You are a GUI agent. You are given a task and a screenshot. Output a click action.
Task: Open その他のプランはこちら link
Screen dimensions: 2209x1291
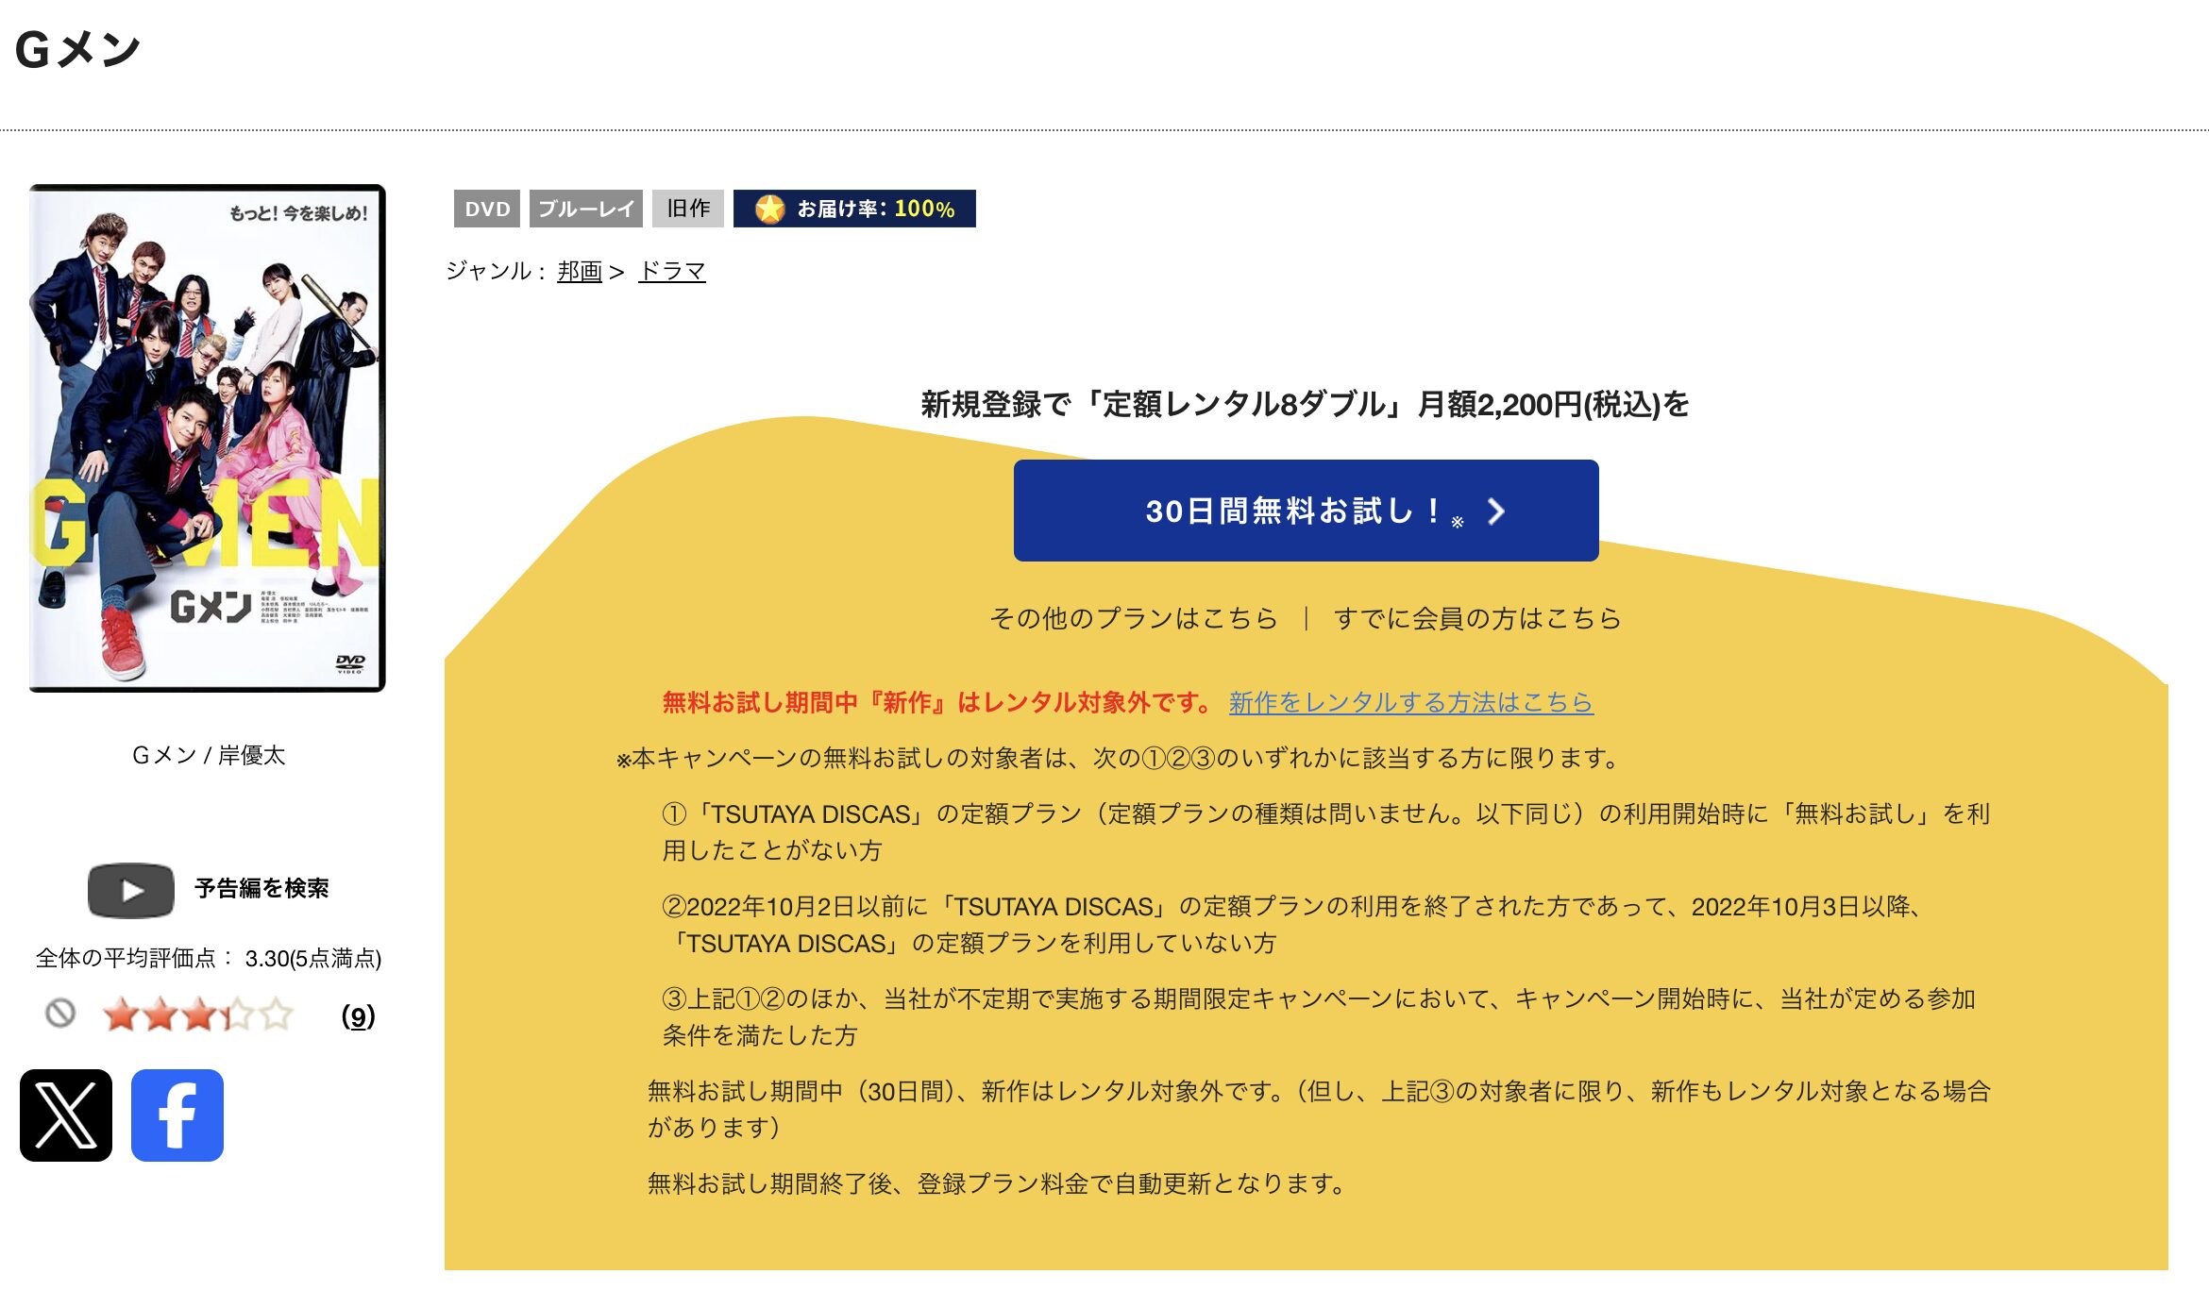pos(1133,618)
